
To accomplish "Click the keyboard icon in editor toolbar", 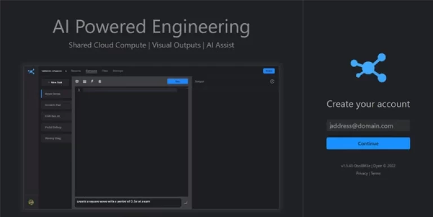I will point(85,81).
